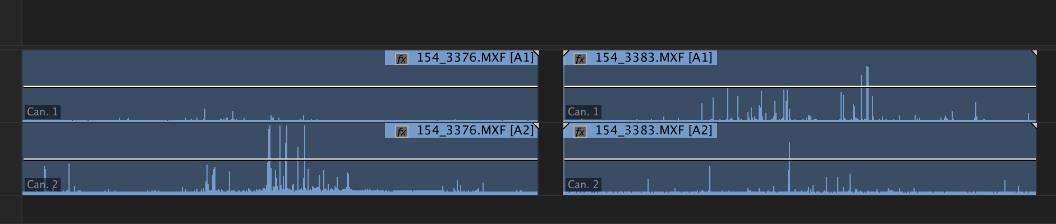Open fx badge of 154_3383.MXF [A1] clip
Viewport: 1056px width, 224px height.
click(580, 58)
